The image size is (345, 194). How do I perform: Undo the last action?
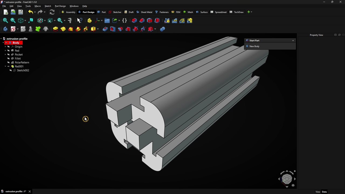click(30, 12)
